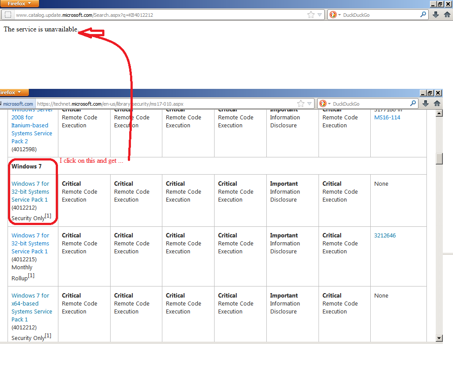
Task: Click the scrollbar up arrow in the technet window
Action: [439, 113]
